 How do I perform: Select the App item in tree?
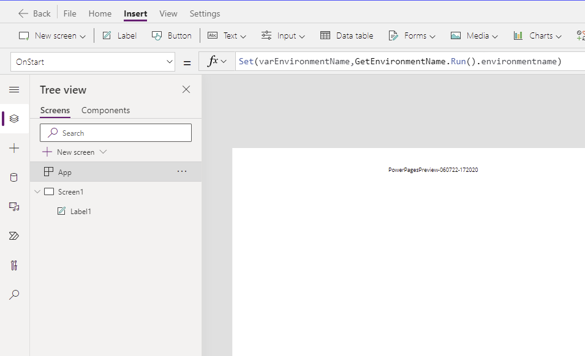pyautogui.click(x=116, y=172)
